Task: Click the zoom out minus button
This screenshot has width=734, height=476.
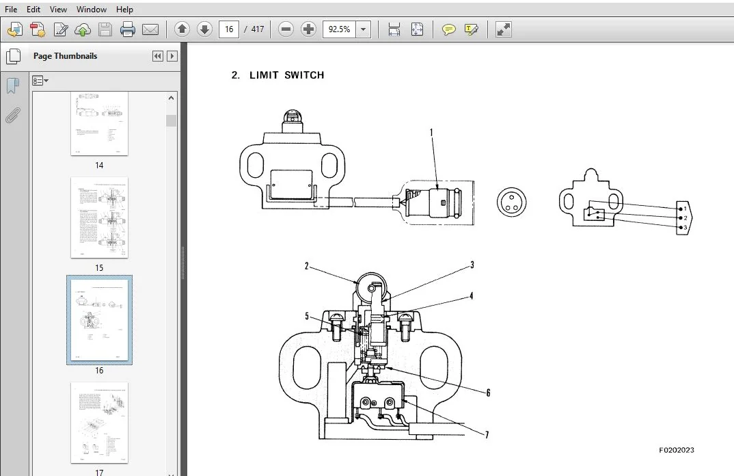Action: [x=286, y=29]
